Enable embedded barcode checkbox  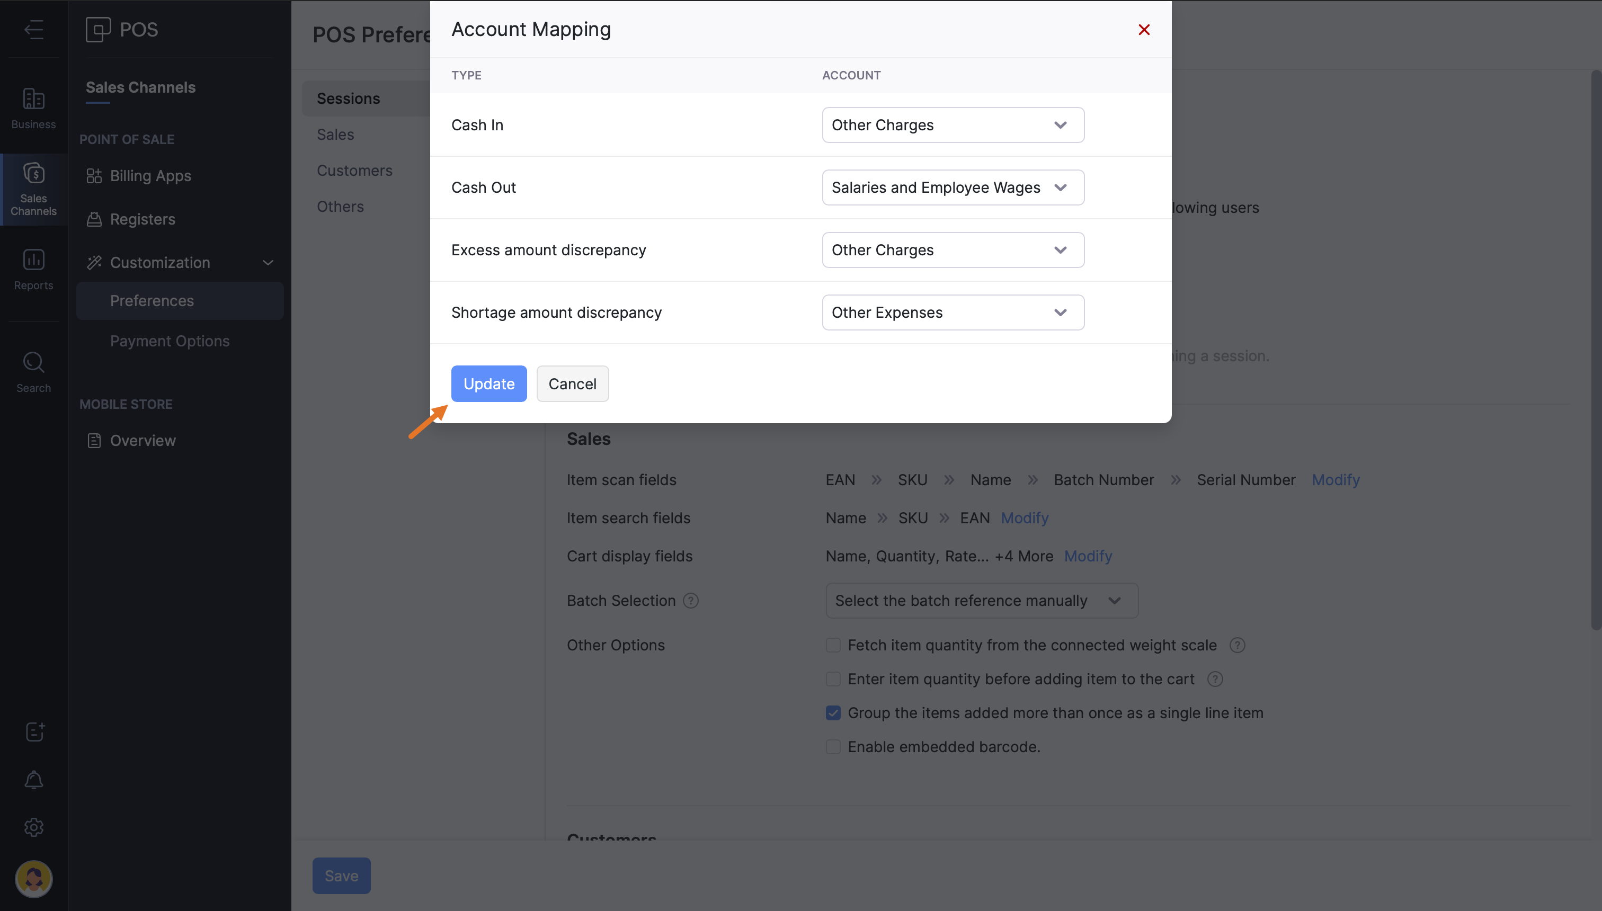pos(833,746)
